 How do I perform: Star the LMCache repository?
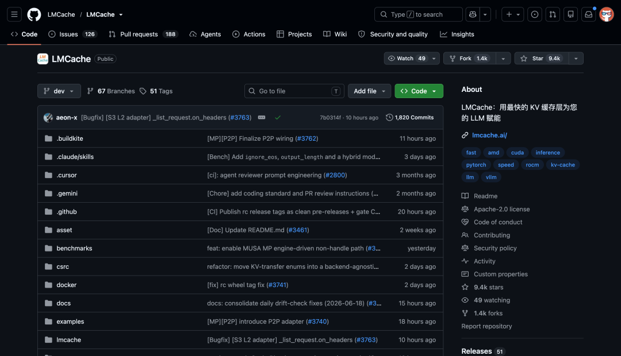[x=542, y=59]
